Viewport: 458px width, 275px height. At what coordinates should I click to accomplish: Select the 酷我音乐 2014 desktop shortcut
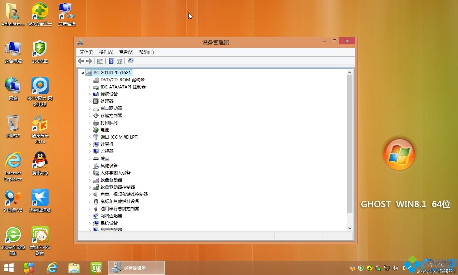pyautogui.click(x=40, y=129)
